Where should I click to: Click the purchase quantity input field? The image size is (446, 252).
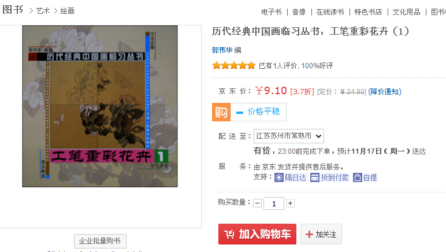[274, 203]
